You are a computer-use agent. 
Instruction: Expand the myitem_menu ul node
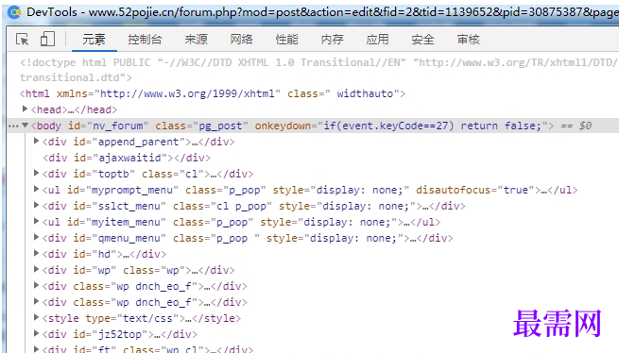(36, 221)
